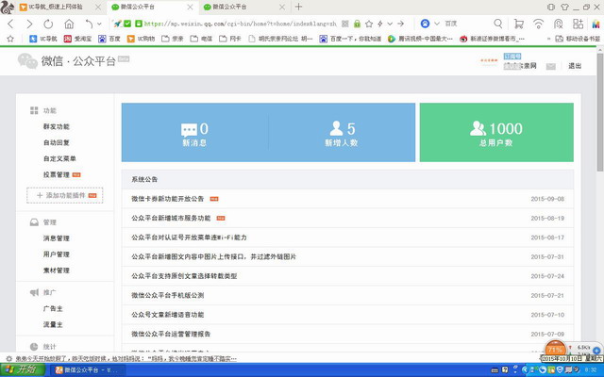
Task: Click the bookmarks star at bar start
Action: [10, 39]
